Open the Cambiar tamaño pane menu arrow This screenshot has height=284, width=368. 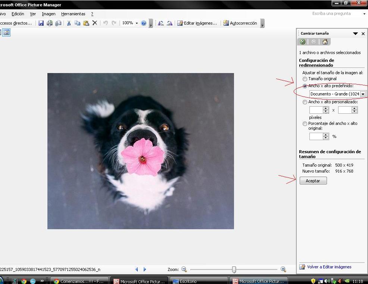355,34
